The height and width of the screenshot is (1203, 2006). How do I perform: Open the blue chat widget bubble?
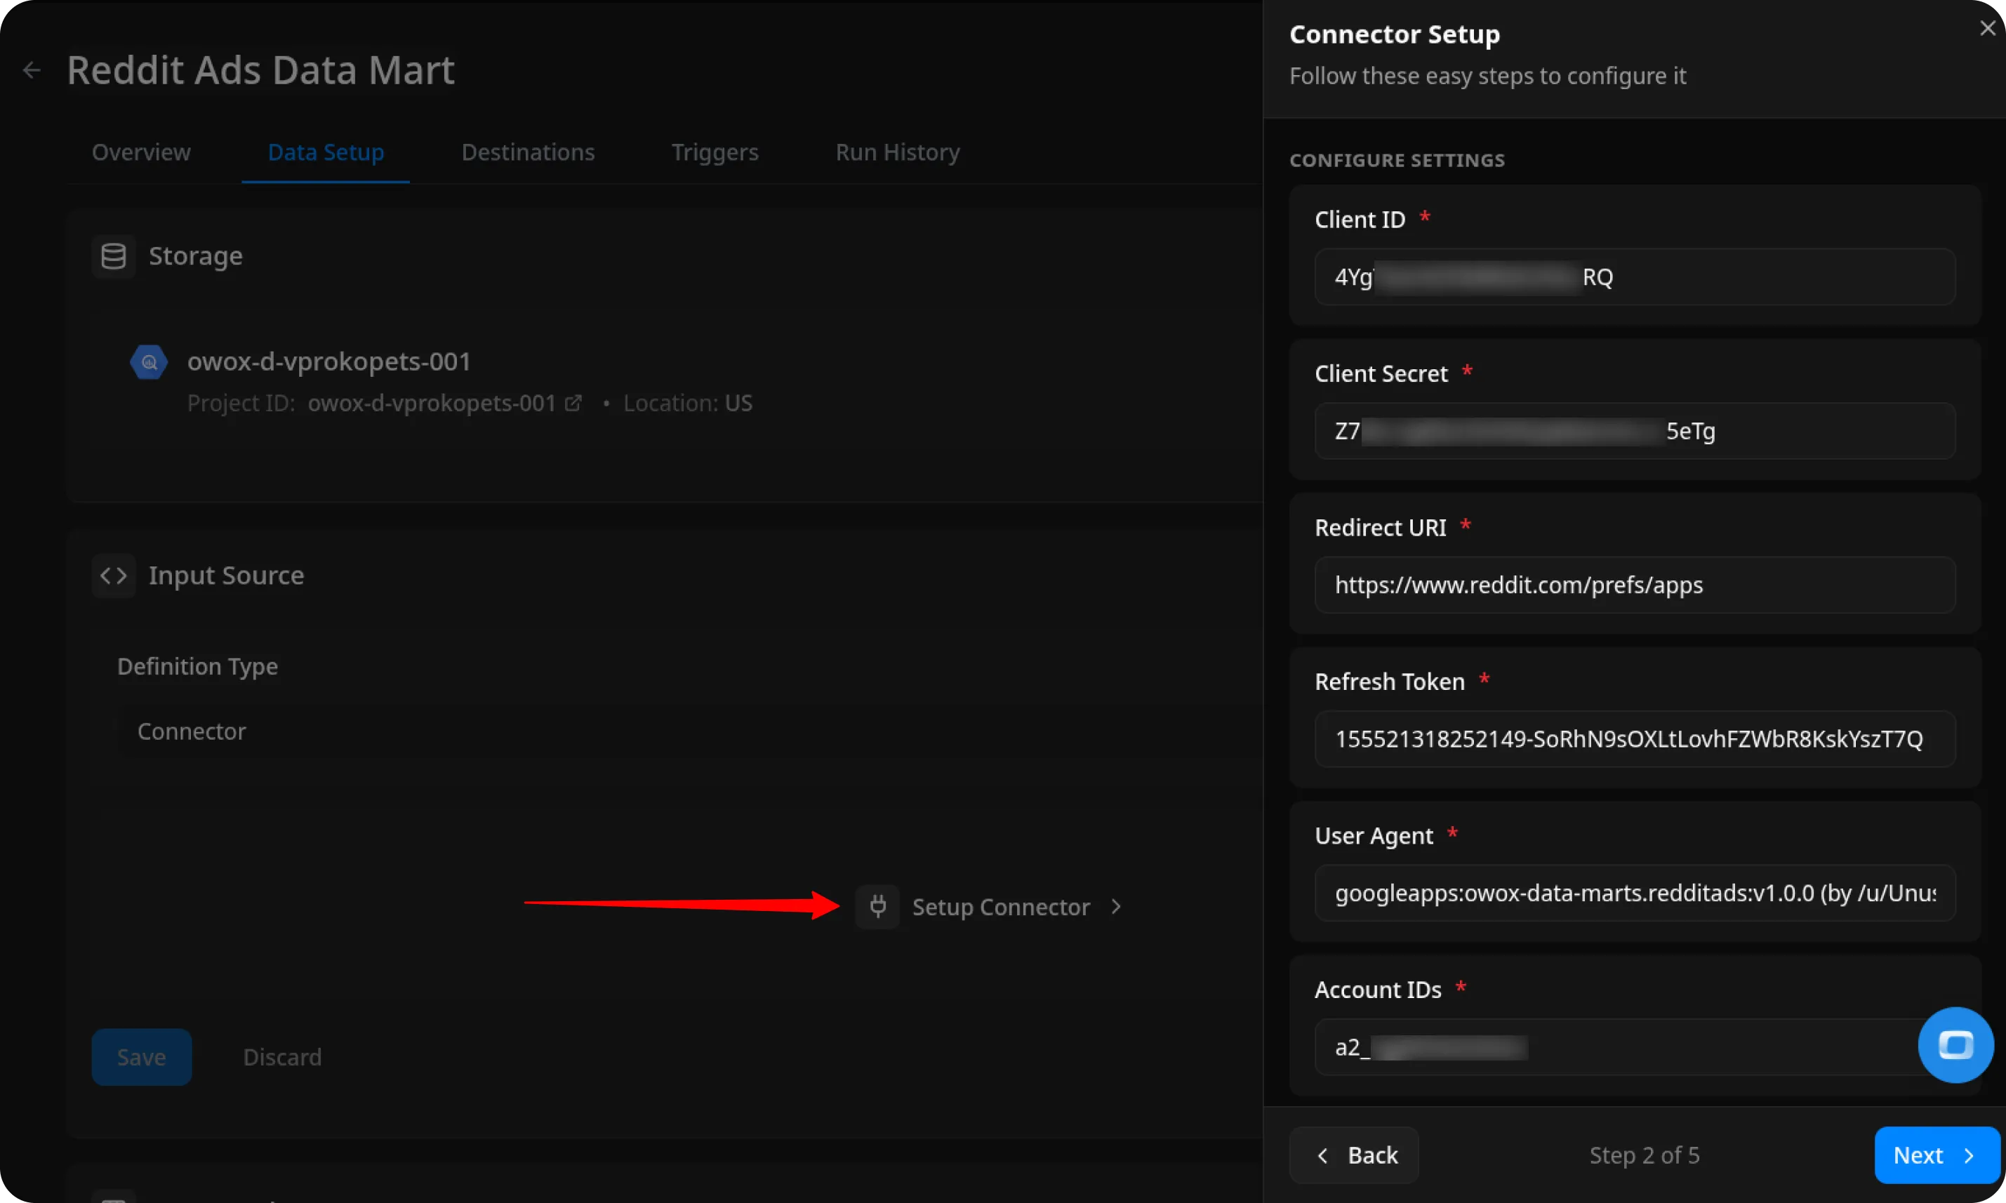1955,1045
